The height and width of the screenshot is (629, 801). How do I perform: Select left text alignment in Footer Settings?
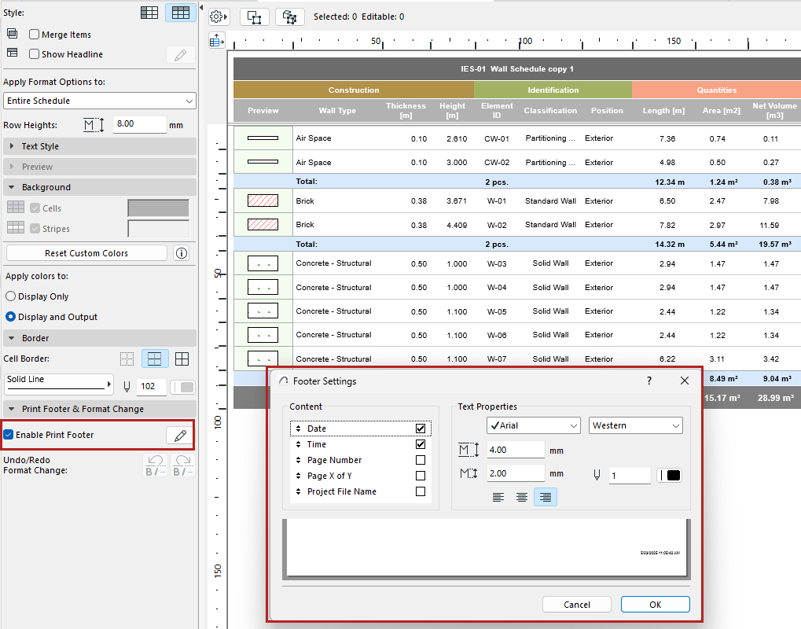click(x=498, y=497)
